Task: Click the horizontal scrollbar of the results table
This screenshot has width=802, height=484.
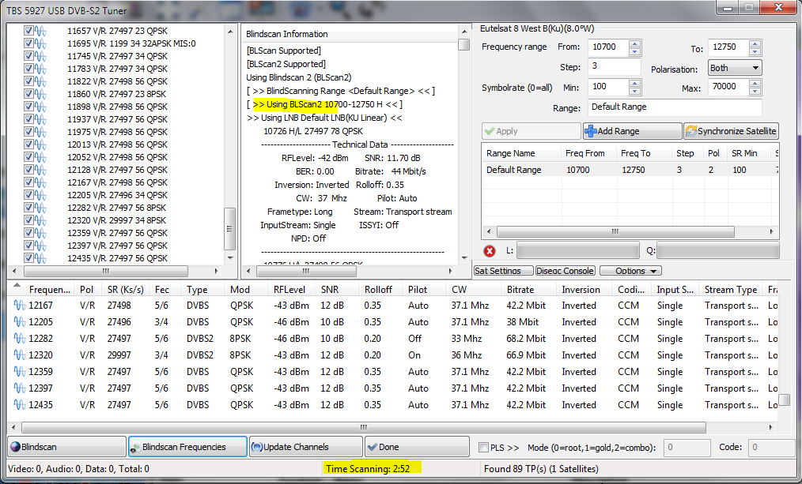Action: coord(364,427)
